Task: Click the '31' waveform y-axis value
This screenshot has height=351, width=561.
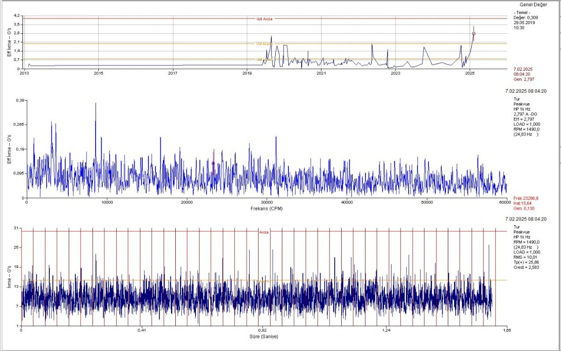Action: pyautogui.click(x=16, y=228)
